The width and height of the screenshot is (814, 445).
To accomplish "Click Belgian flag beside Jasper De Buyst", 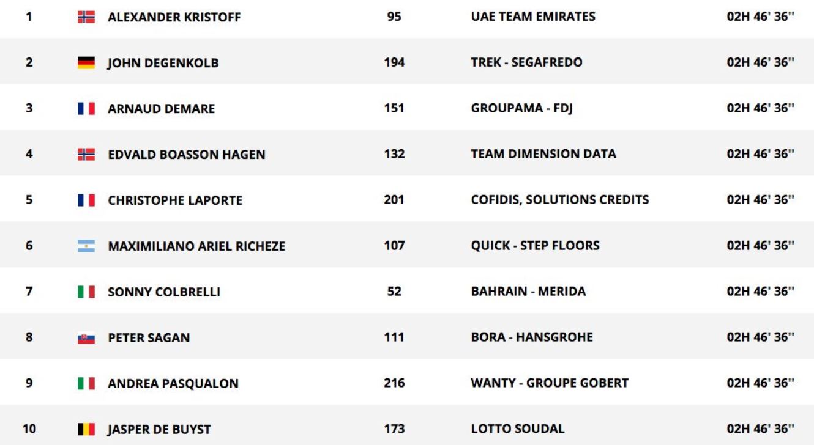I will click(x=86, y=430).
